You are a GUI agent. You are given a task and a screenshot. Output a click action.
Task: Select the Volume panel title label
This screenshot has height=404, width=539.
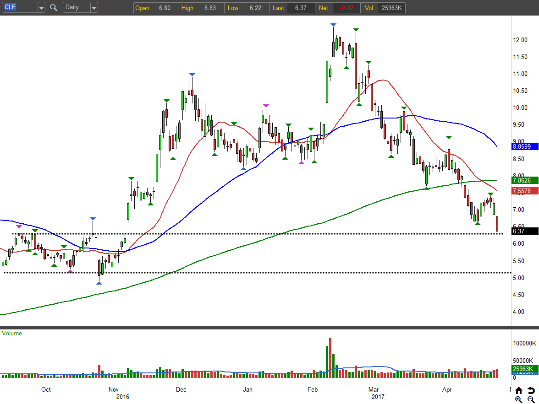click(12, 334)
